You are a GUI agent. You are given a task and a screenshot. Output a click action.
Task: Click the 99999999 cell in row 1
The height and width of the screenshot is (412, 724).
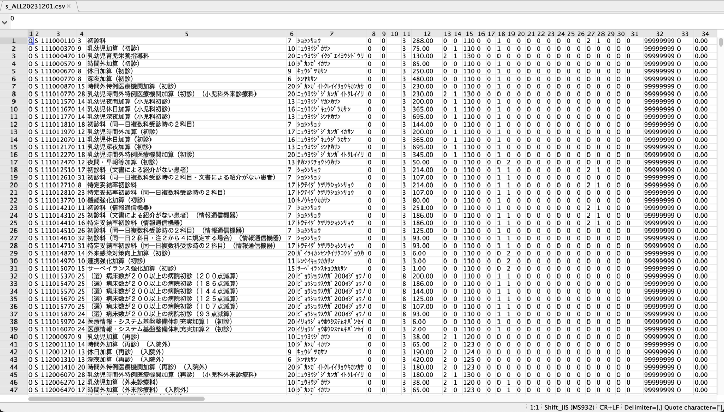click(659, 41)
